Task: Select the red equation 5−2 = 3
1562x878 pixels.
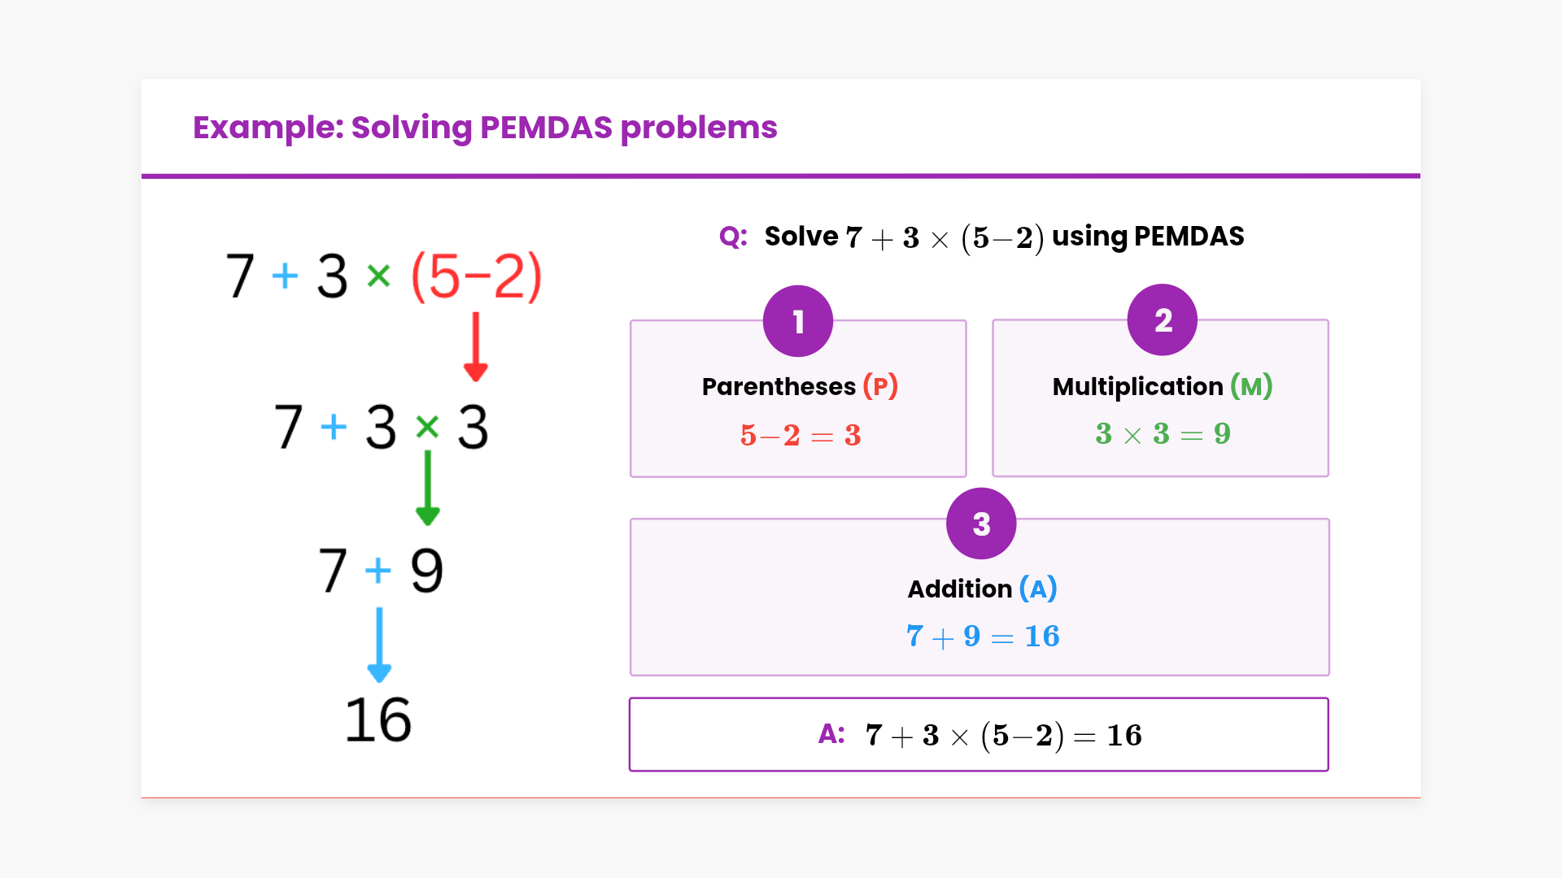Action: pos(801,436)
